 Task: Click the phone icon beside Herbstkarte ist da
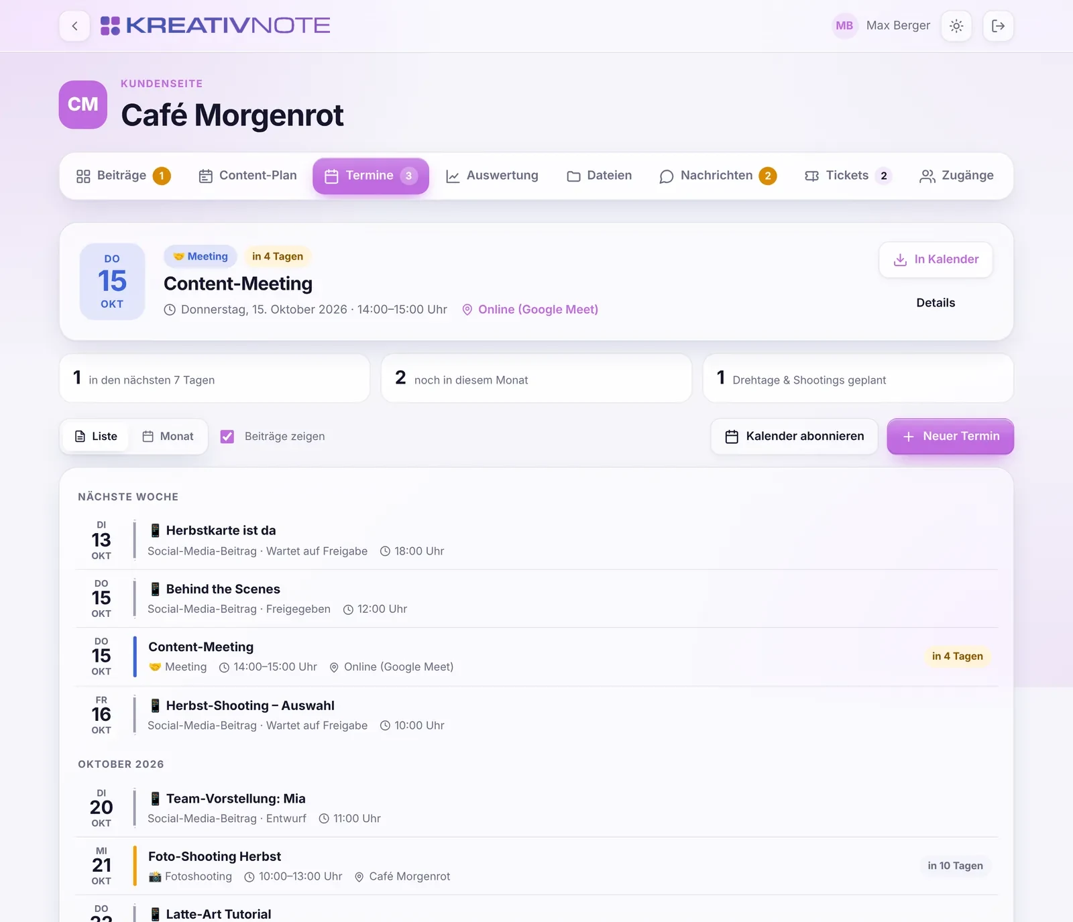[x=155, y=530]
